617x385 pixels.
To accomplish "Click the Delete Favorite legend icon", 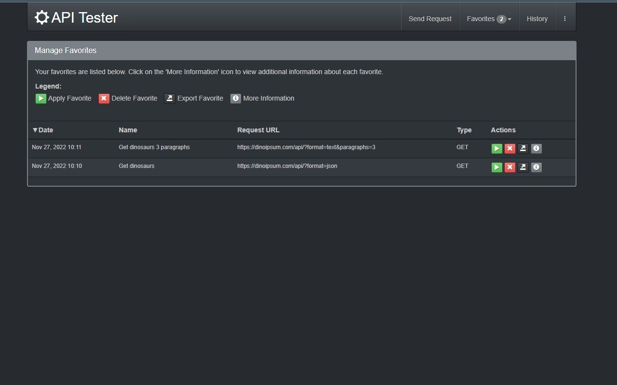I will tap(104, 98).
